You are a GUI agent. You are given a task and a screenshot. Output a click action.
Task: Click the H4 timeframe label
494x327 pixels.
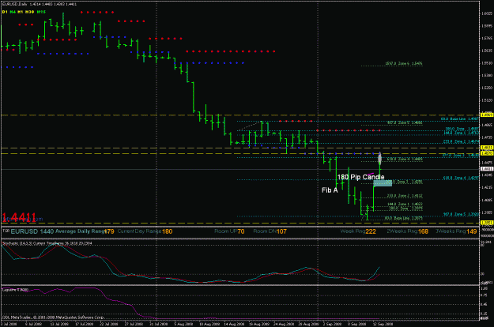13,12
